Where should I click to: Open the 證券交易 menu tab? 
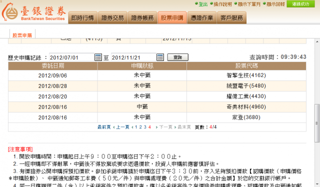[x=112, y=18]
